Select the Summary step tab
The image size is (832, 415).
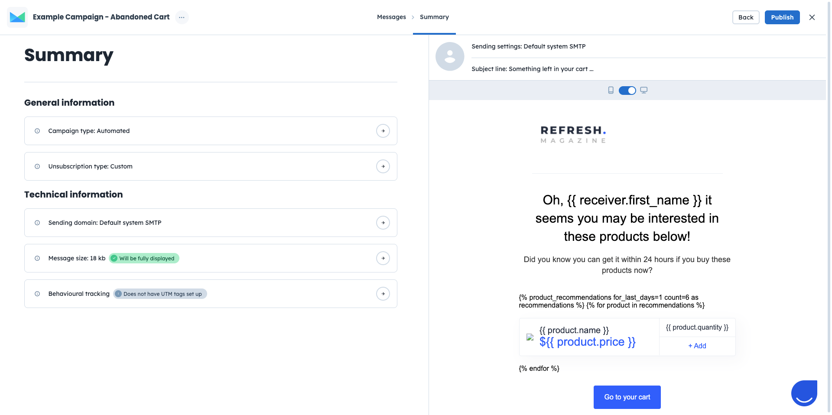pyautogui.click(x=434, y=17)
